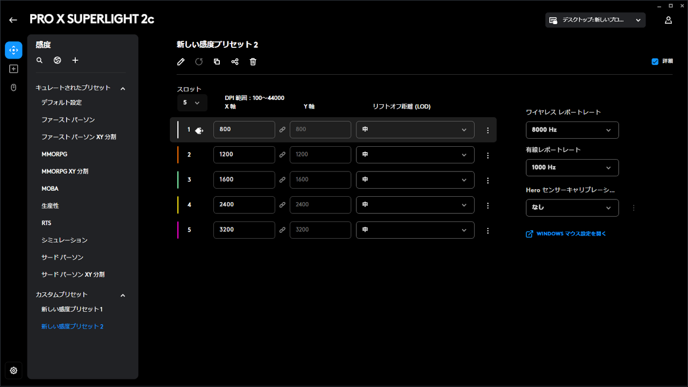Image resolution: width=688 pixels, height=387 pixels.
Task: Open WINDOWS マウス設定を開く link
Action: pyautogui.click(x=565, y=233)
